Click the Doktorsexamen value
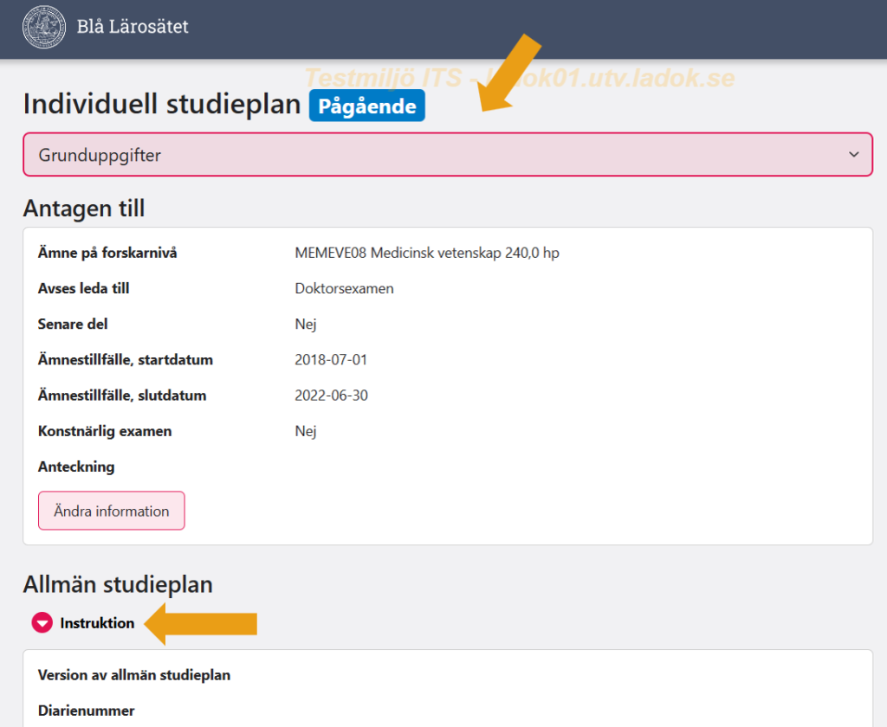The height and width of the screenshot is (727, 887). pyautogui.click(x=344, y=288)
